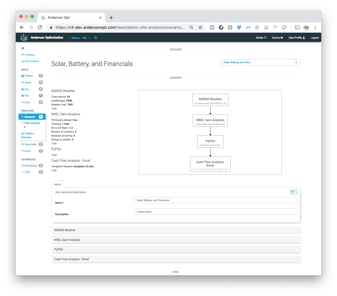Open Task in the sidebar
Viewport: 337px width, 296px height.
tap(26, 172)
